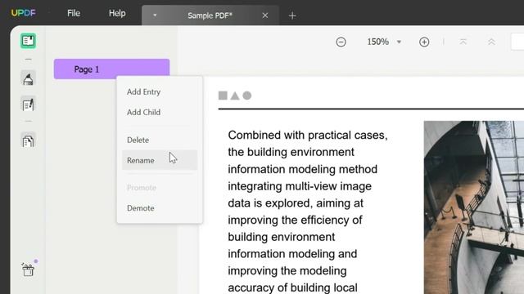Open the Reader mode icon in sidebar

point(28,41)
